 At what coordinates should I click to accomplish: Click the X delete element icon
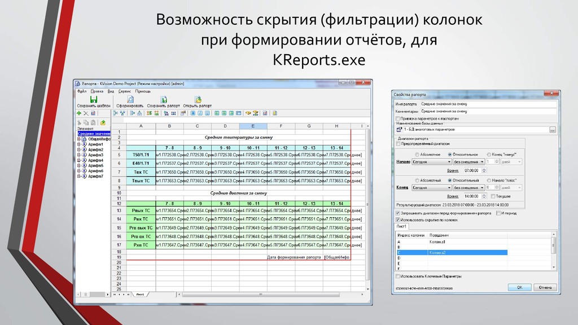pos(86,113)
